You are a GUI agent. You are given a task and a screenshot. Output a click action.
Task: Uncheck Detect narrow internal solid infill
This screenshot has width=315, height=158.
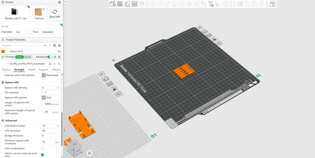pyautogui.click(x=42, y=155)
